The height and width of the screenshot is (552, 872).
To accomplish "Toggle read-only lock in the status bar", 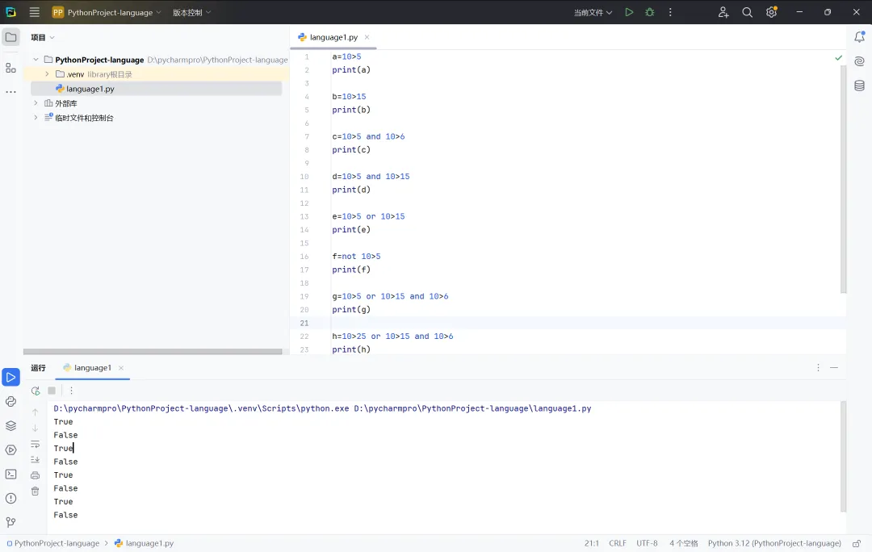I will point(857,544).
